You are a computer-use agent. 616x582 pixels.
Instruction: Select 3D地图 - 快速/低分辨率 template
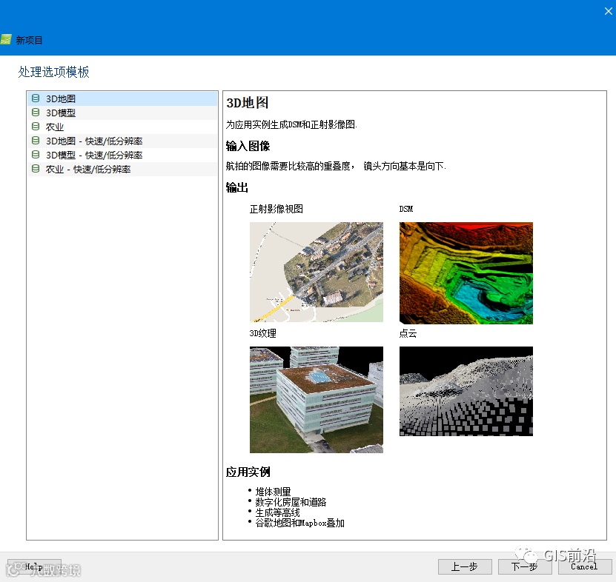(122, 141)
